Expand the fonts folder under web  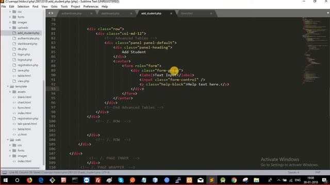tap(10, 151)
